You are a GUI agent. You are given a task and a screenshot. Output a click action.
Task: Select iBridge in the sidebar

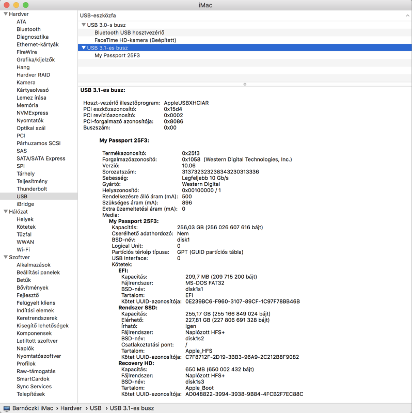point(25,204)
